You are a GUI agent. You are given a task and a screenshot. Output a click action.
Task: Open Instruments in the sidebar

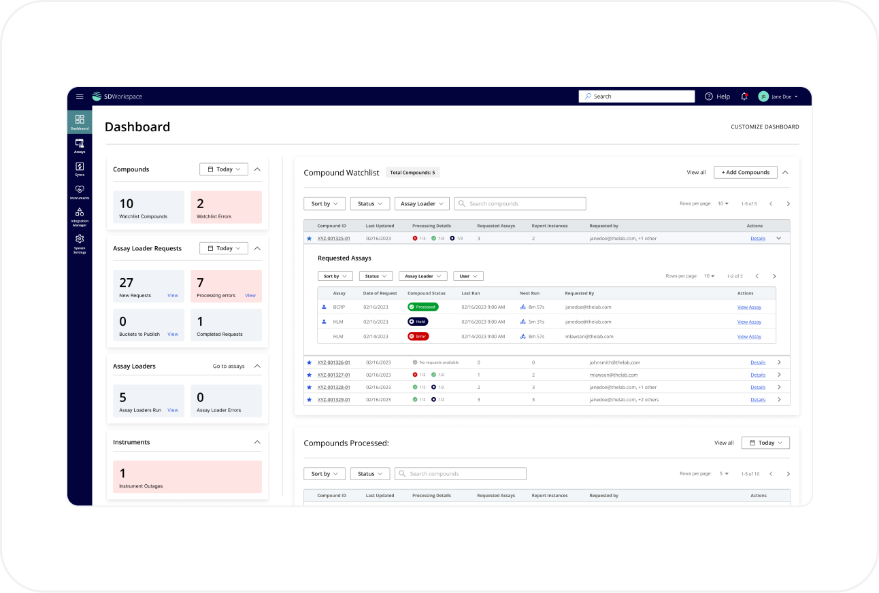(80, 192)
